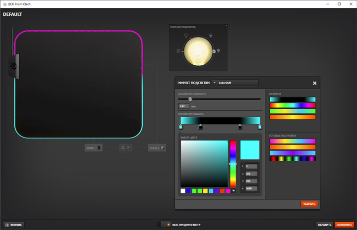Select Зона 1 zone button
Screen dimensions: 357x230
click(x=93, y=147)
